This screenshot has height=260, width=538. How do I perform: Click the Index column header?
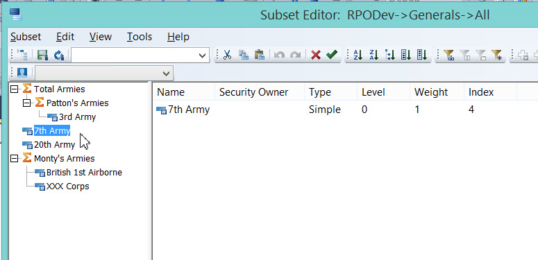pos(490,92)
